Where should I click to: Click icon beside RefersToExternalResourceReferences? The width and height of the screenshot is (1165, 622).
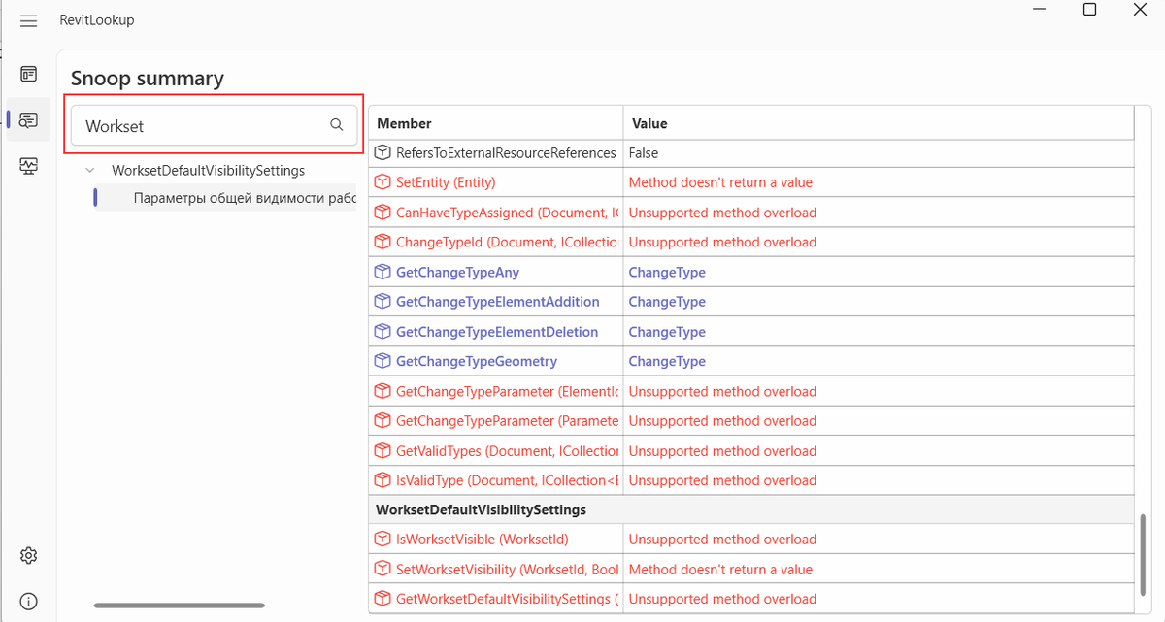[x=383, y=152]
